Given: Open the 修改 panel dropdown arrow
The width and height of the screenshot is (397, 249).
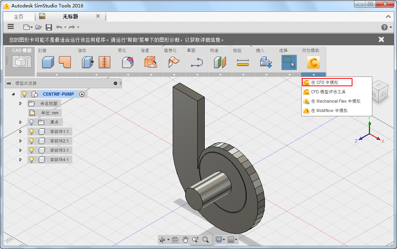Looking at the screenshot, I should [x=96, y=75].
